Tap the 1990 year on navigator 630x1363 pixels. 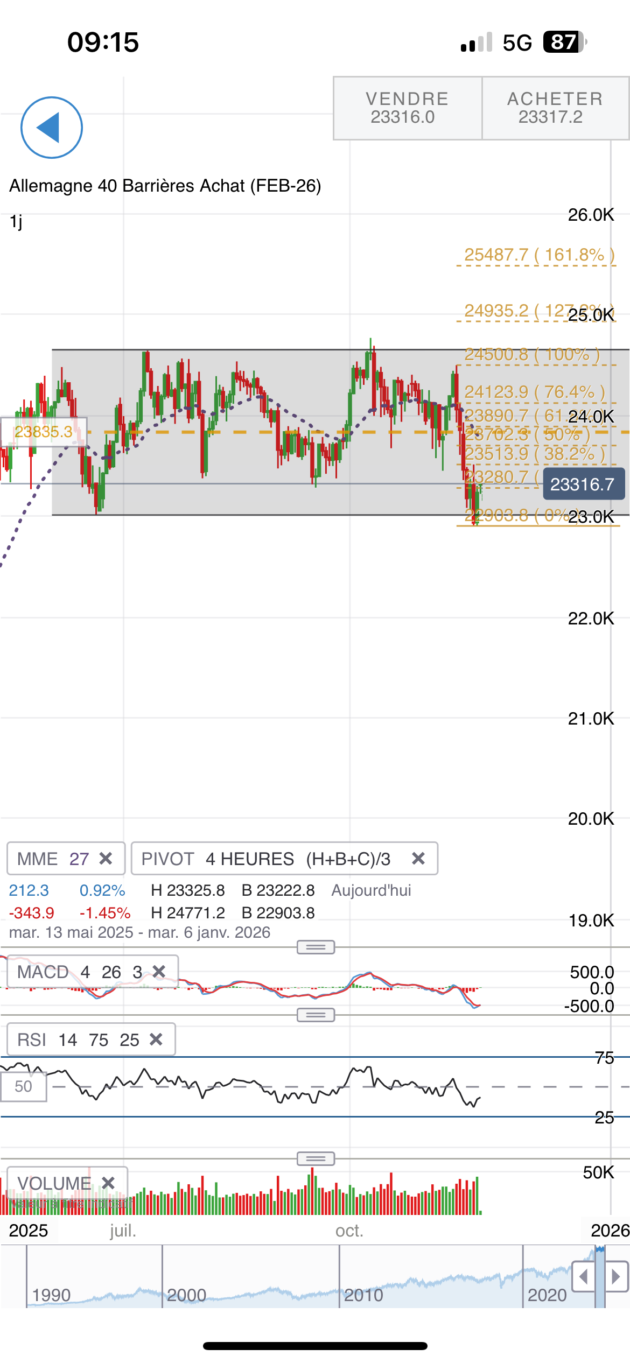[51, 1295]
